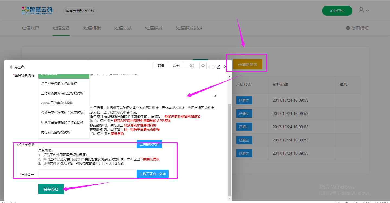Maximize the 申请签名 dialog window

click(218, 67)
